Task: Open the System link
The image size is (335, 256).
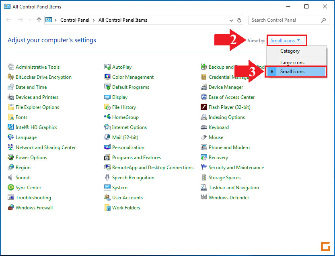Action: pyautogui.click(x=120, y=187)
